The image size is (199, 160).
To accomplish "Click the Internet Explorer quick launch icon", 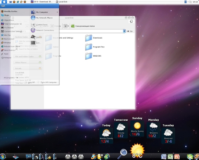I will pos(18,2).
